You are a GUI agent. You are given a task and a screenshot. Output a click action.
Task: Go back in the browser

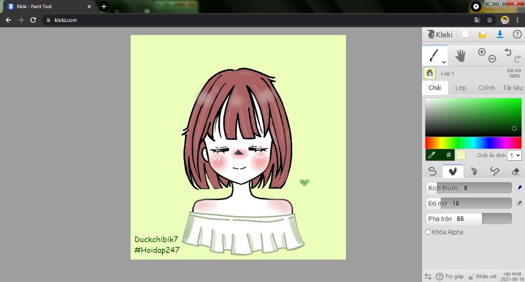[8, 20]
